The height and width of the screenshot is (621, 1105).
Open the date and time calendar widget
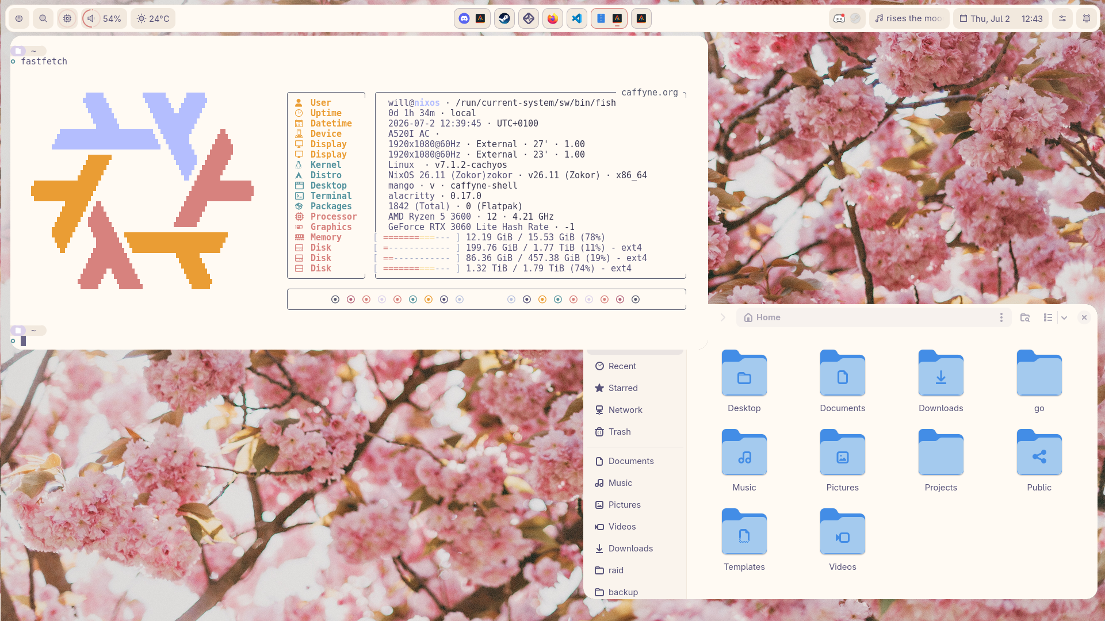[x=1001, y=18]
